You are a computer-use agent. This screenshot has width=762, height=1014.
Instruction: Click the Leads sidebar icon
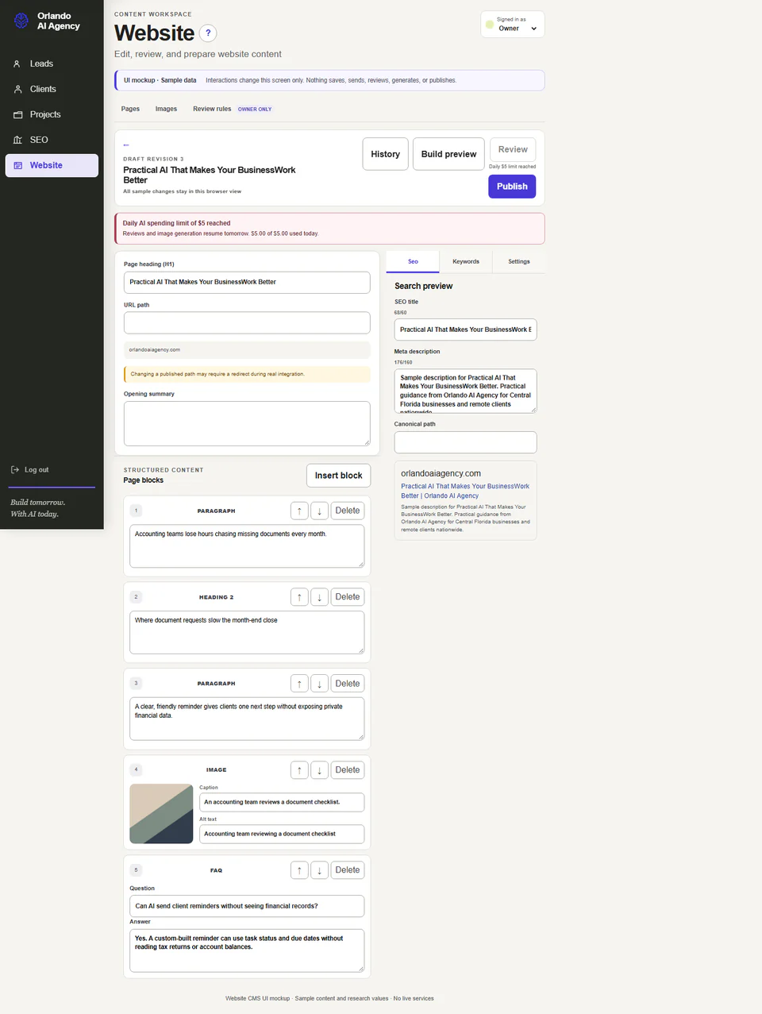tap(17, 64)
